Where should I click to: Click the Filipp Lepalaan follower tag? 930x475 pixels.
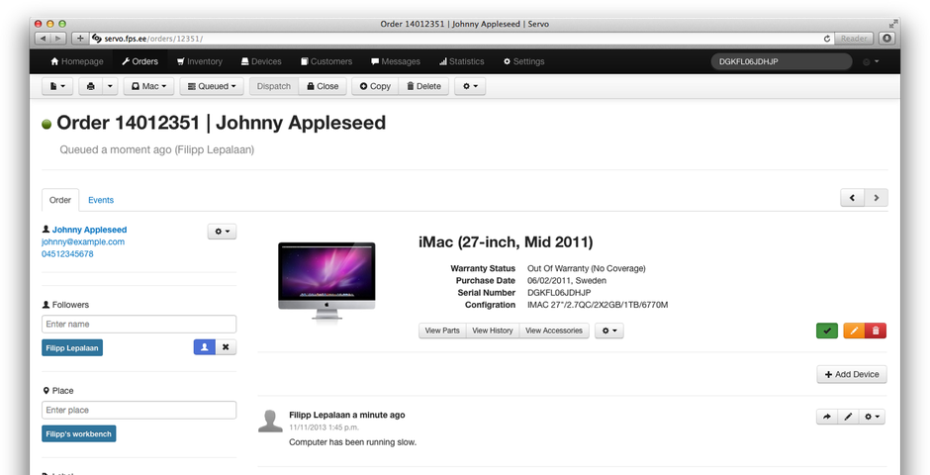click(x=72, y=348)
